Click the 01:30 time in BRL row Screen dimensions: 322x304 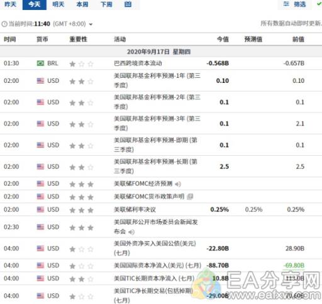point(11,63)
